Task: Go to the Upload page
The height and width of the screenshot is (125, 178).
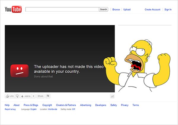Action: coord(127,10)
